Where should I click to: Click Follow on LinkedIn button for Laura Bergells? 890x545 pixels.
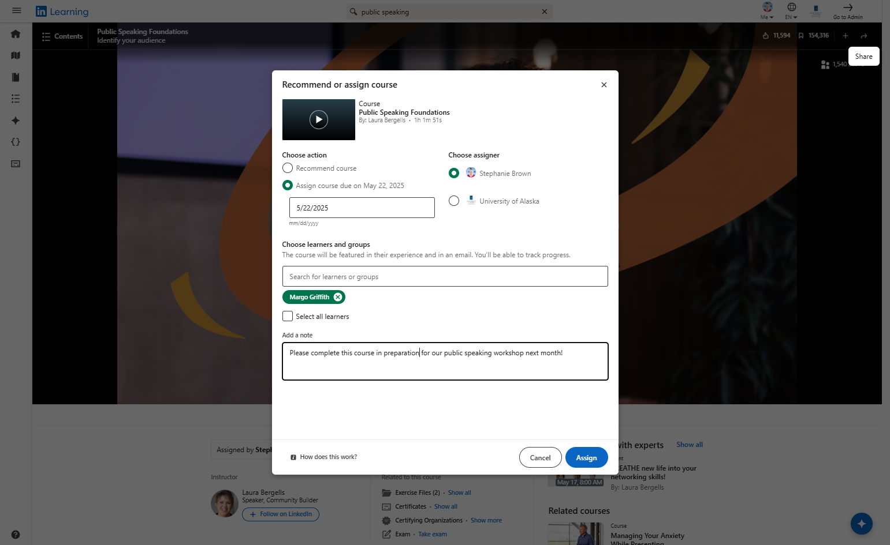click(281, 514)
